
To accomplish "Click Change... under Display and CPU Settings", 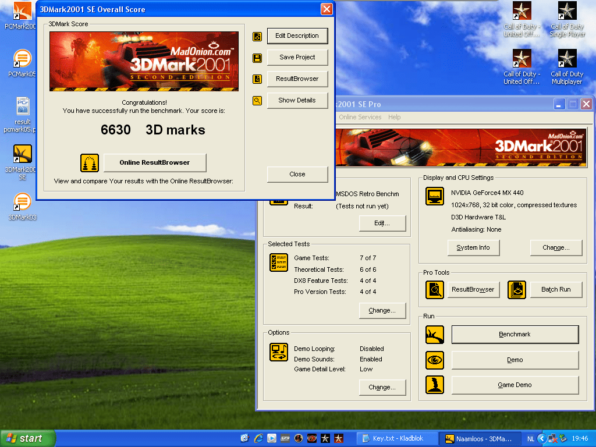I will click(556, 247).
